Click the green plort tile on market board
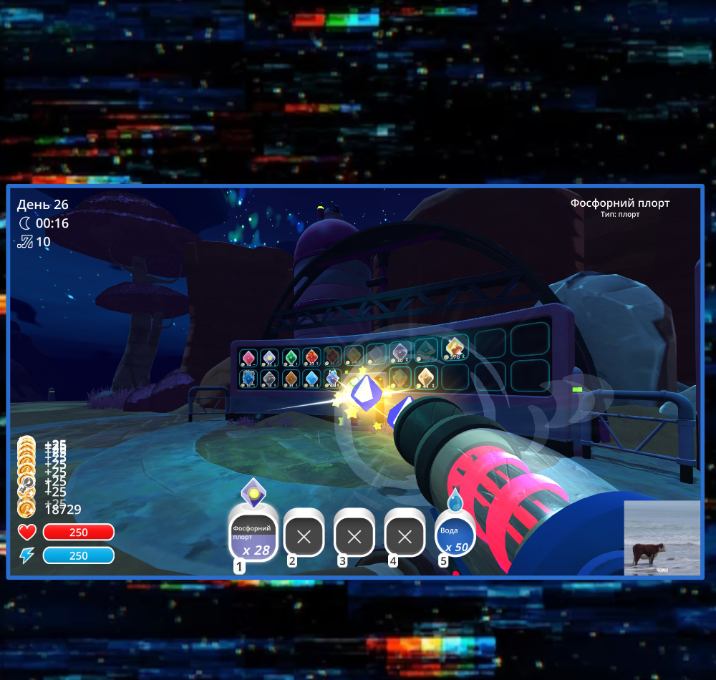Screen dimensions: 716x680 point(290,357)
